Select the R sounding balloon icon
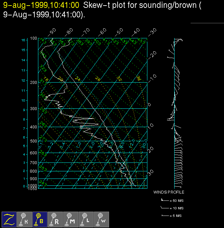Screen dimensions: 224x228 click(x=55, y=219)
